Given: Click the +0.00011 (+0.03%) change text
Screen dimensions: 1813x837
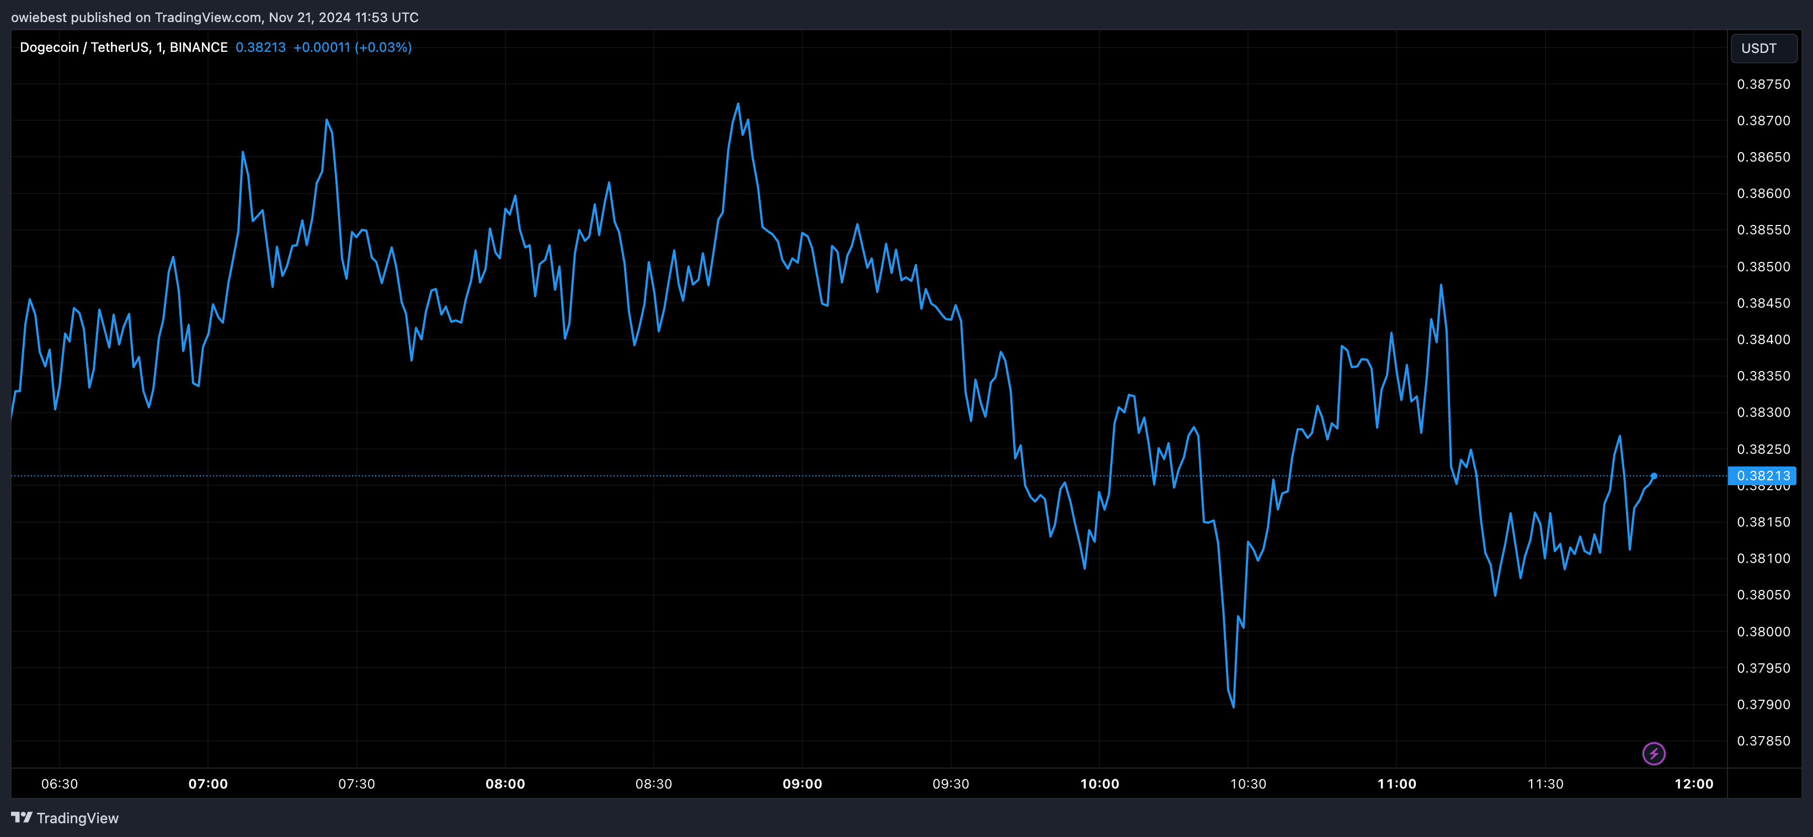Looking at the screenshot, I should point(352,47).
